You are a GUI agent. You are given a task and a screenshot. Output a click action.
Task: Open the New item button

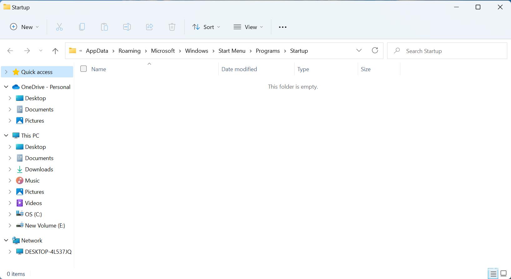24,27
